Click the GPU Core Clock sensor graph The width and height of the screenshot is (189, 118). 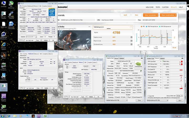point(176,61)
